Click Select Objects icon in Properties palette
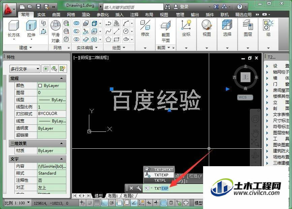292x209 pixels. coord(54,69)
